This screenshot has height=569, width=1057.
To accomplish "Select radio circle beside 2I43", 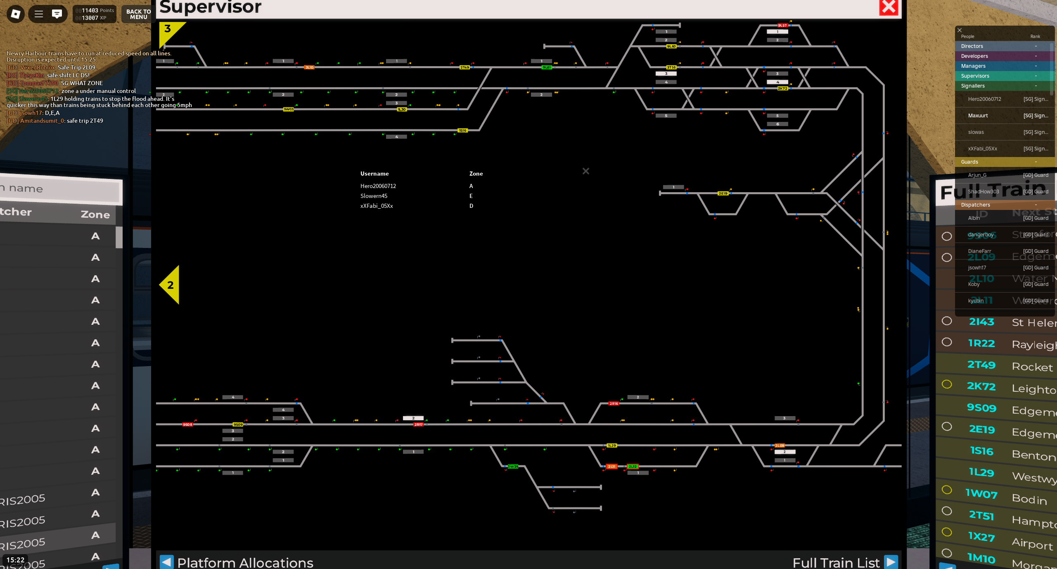I will point(947,321).
